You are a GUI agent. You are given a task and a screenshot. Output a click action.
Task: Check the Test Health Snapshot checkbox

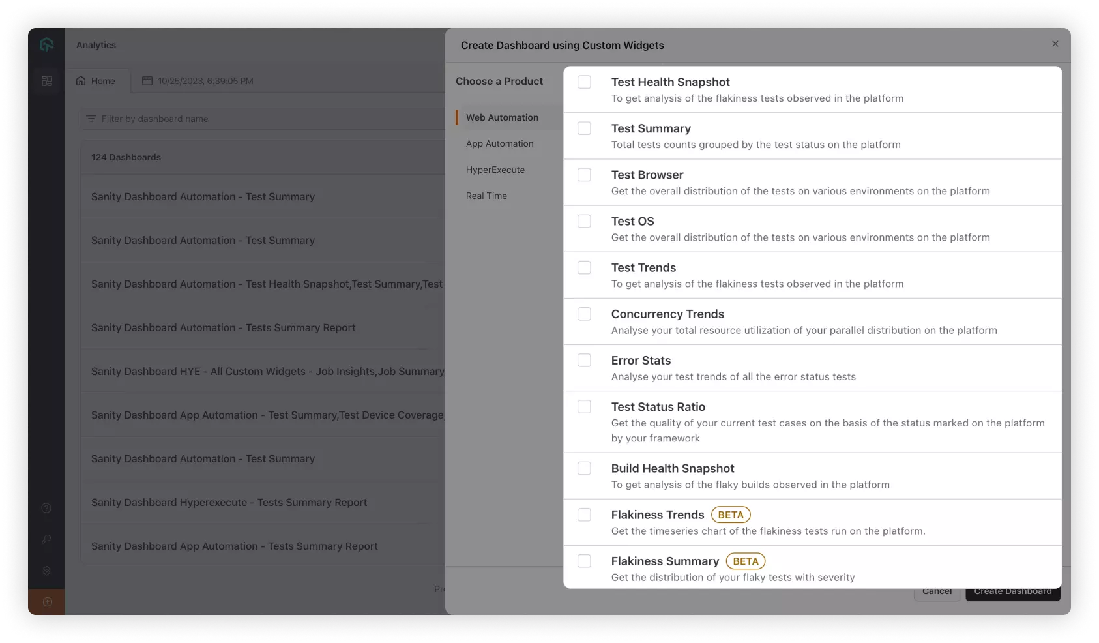click(x=584, y=82)
